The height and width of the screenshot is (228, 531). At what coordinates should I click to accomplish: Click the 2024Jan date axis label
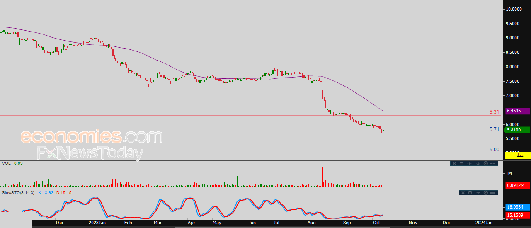click(484, 223)
